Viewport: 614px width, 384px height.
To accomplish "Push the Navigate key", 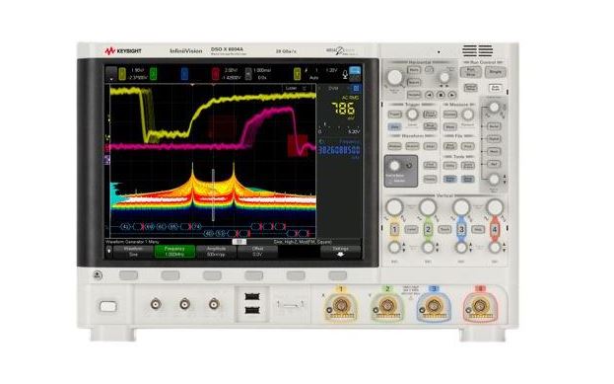I will click(x=414, y=95).
